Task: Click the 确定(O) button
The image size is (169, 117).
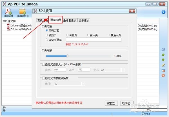Action: [111, 103]
